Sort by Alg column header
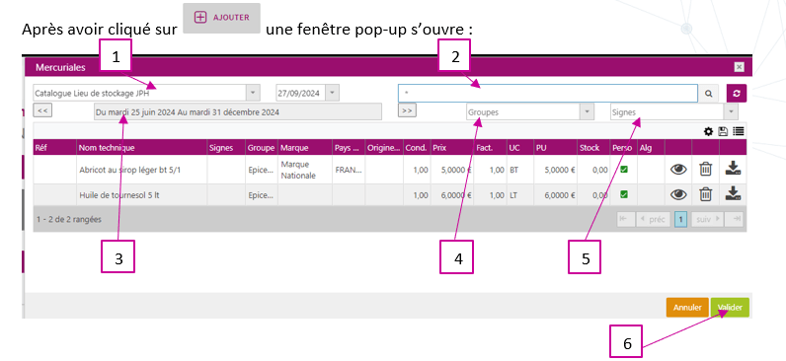 [651, 148]
